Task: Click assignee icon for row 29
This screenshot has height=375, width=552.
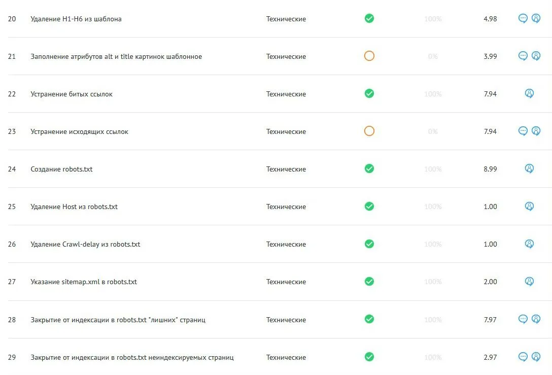Action: pos(536,357)
